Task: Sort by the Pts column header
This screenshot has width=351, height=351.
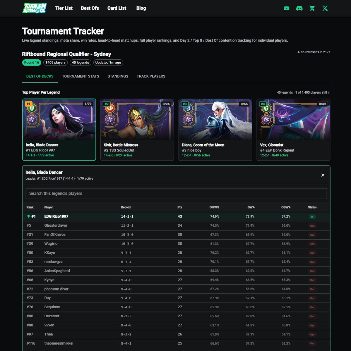Action: [x=180, y=207]
